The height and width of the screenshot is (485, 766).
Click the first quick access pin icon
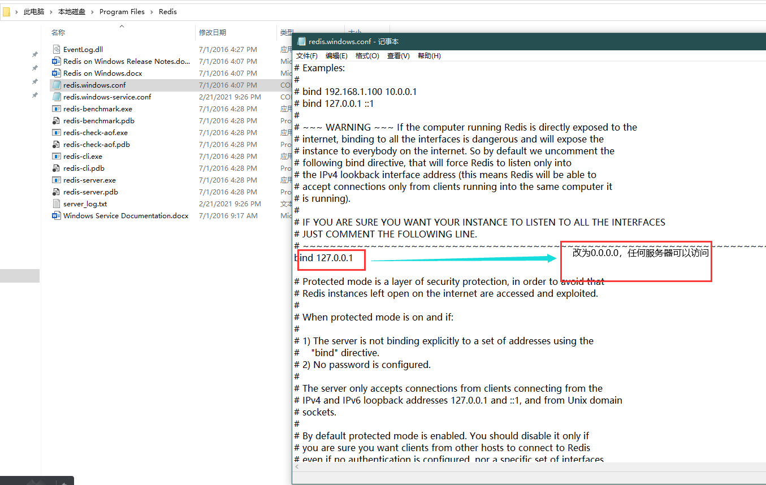click(35, 55)
